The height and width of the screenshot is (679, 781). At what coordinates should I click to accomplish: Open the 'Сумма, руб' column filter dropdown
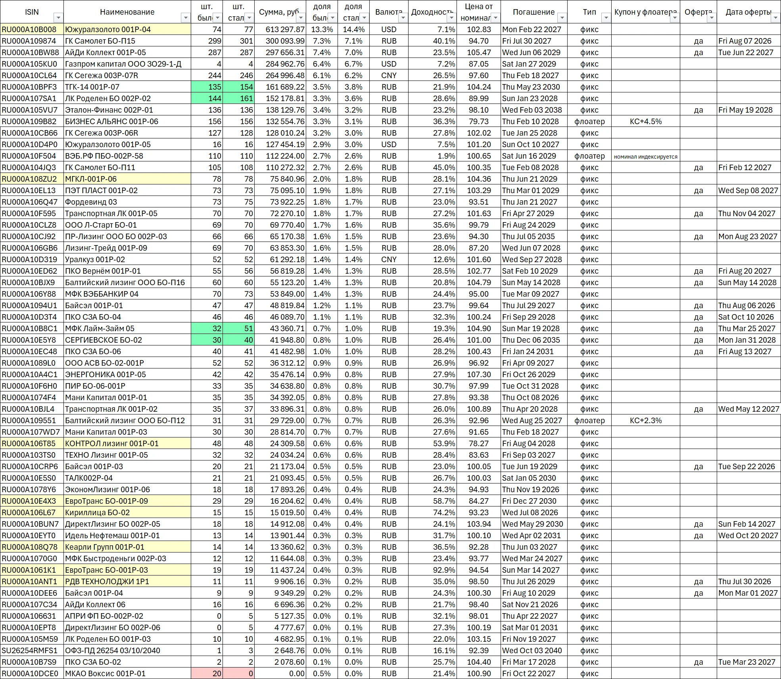(301, 18)
